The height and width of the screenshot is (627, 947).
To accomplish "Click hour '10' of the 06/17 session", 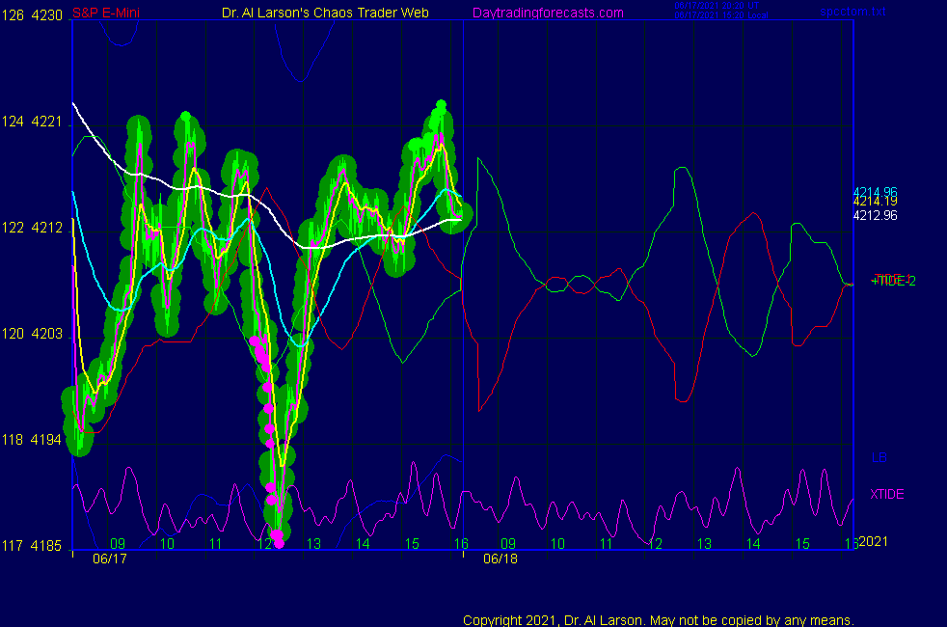I will pyautogui.click(x=167, y=544).
